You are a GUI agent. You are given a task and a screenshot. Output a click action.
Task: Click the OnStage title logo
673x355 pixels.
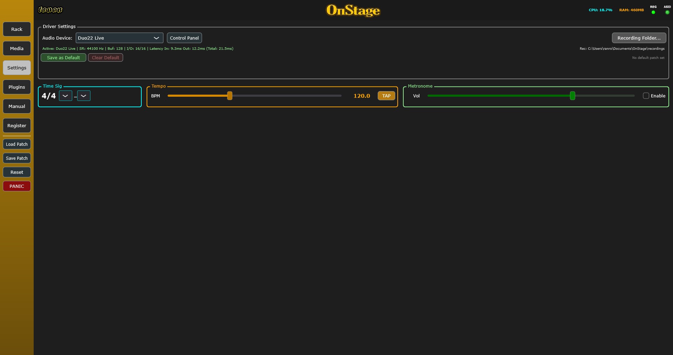coord(353,10)
